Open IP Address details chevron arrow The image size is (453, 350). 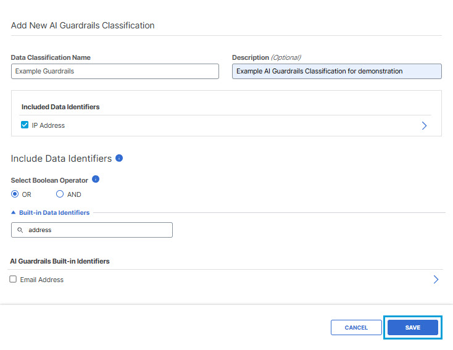click(424, 125)
